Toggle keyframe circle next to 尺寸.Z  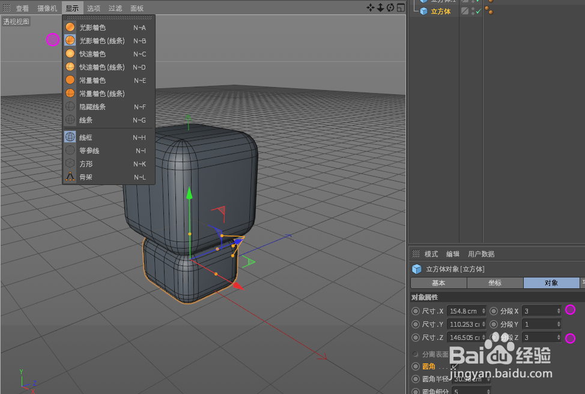coord(416,338)
